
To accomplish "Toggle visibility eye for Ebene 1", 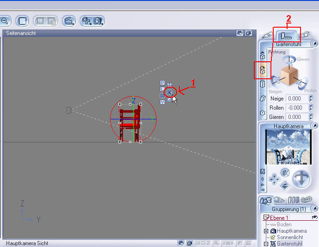I will coord(314,218).
